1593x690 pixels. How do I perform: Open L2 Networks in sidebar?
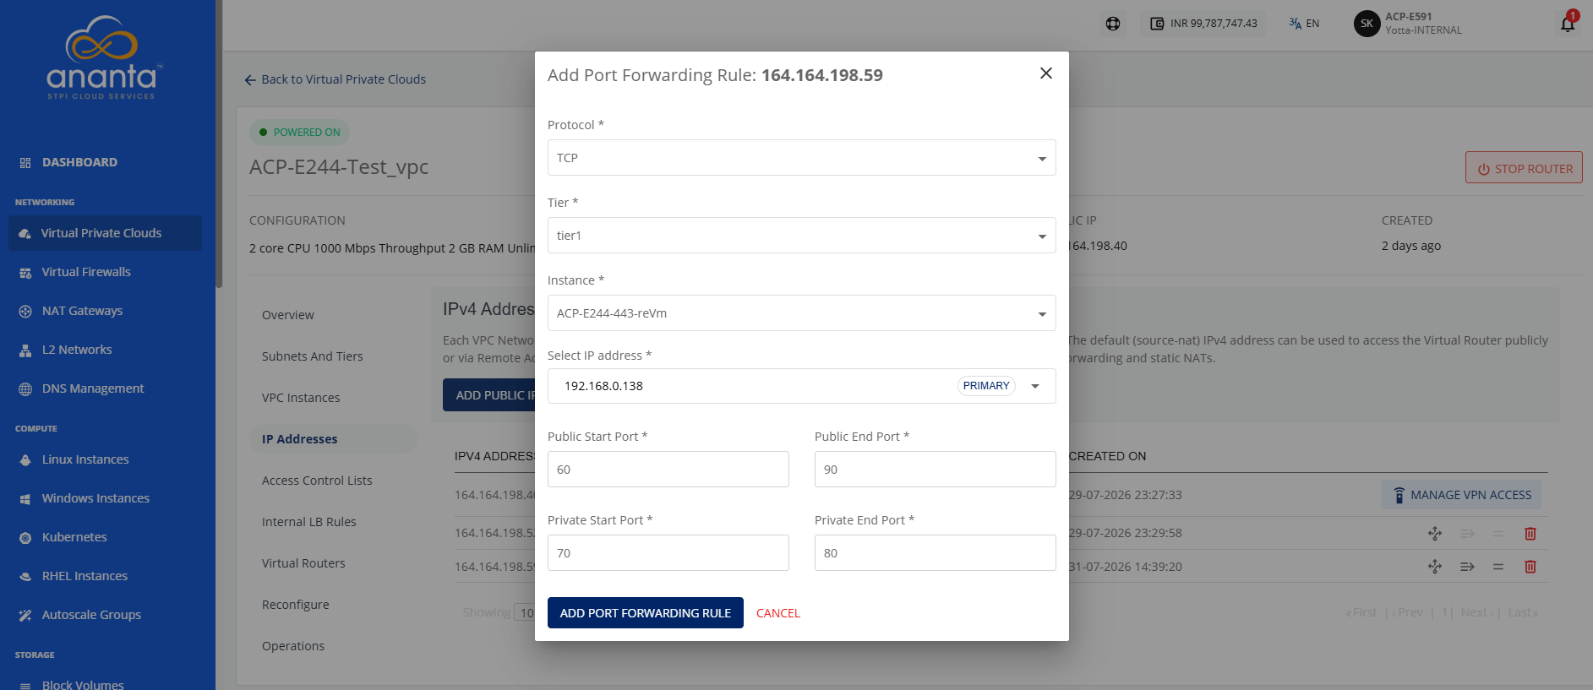77,350
